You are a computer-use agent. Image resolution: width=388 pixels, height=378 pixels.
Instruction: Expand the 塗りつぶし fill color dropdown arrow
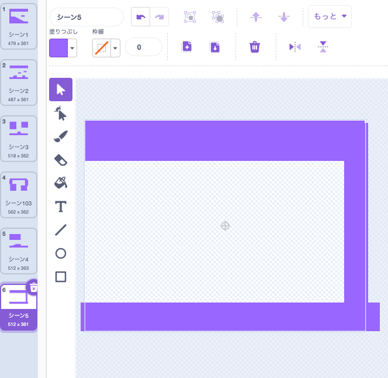coord(72,48)
